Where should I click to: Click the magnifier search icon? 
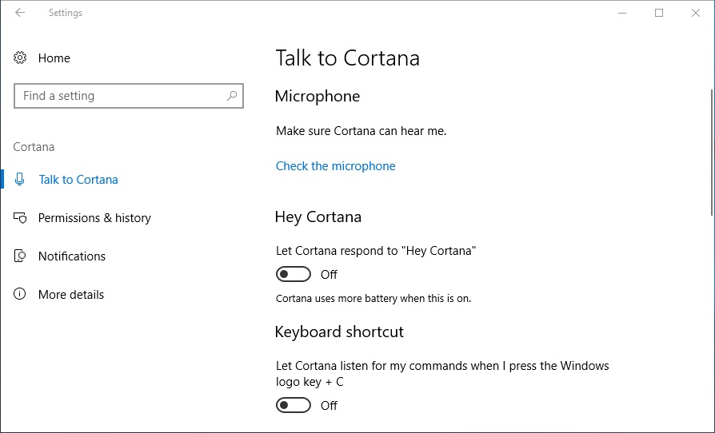click(x=232, y=96)
